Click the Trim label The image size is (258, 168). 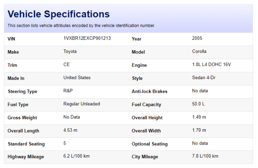coord(12,65)
